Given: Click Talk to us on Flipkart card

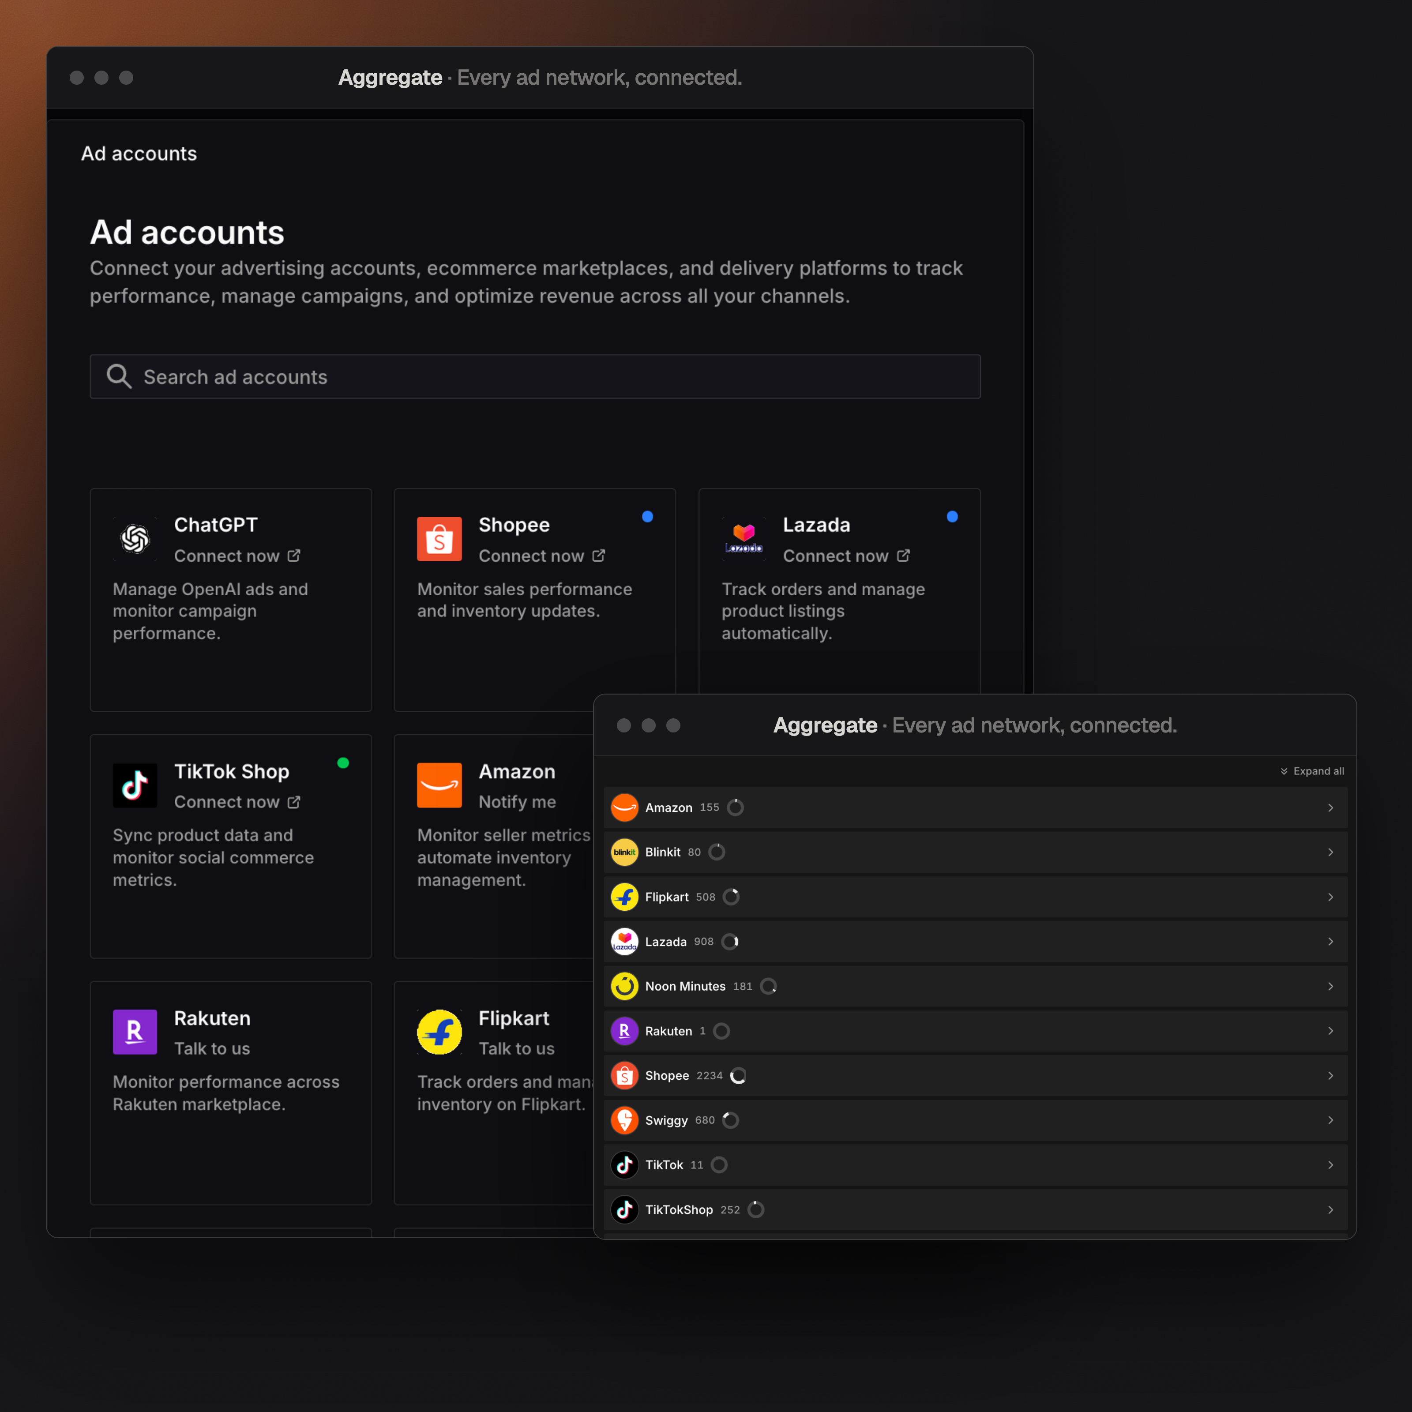Looking at the screenshot, I should 517,1048.
